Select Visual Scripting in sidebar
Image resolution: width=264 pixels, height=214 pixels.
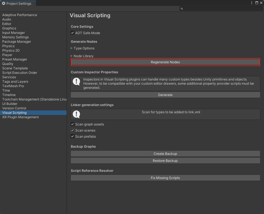[x=33, y=113]
